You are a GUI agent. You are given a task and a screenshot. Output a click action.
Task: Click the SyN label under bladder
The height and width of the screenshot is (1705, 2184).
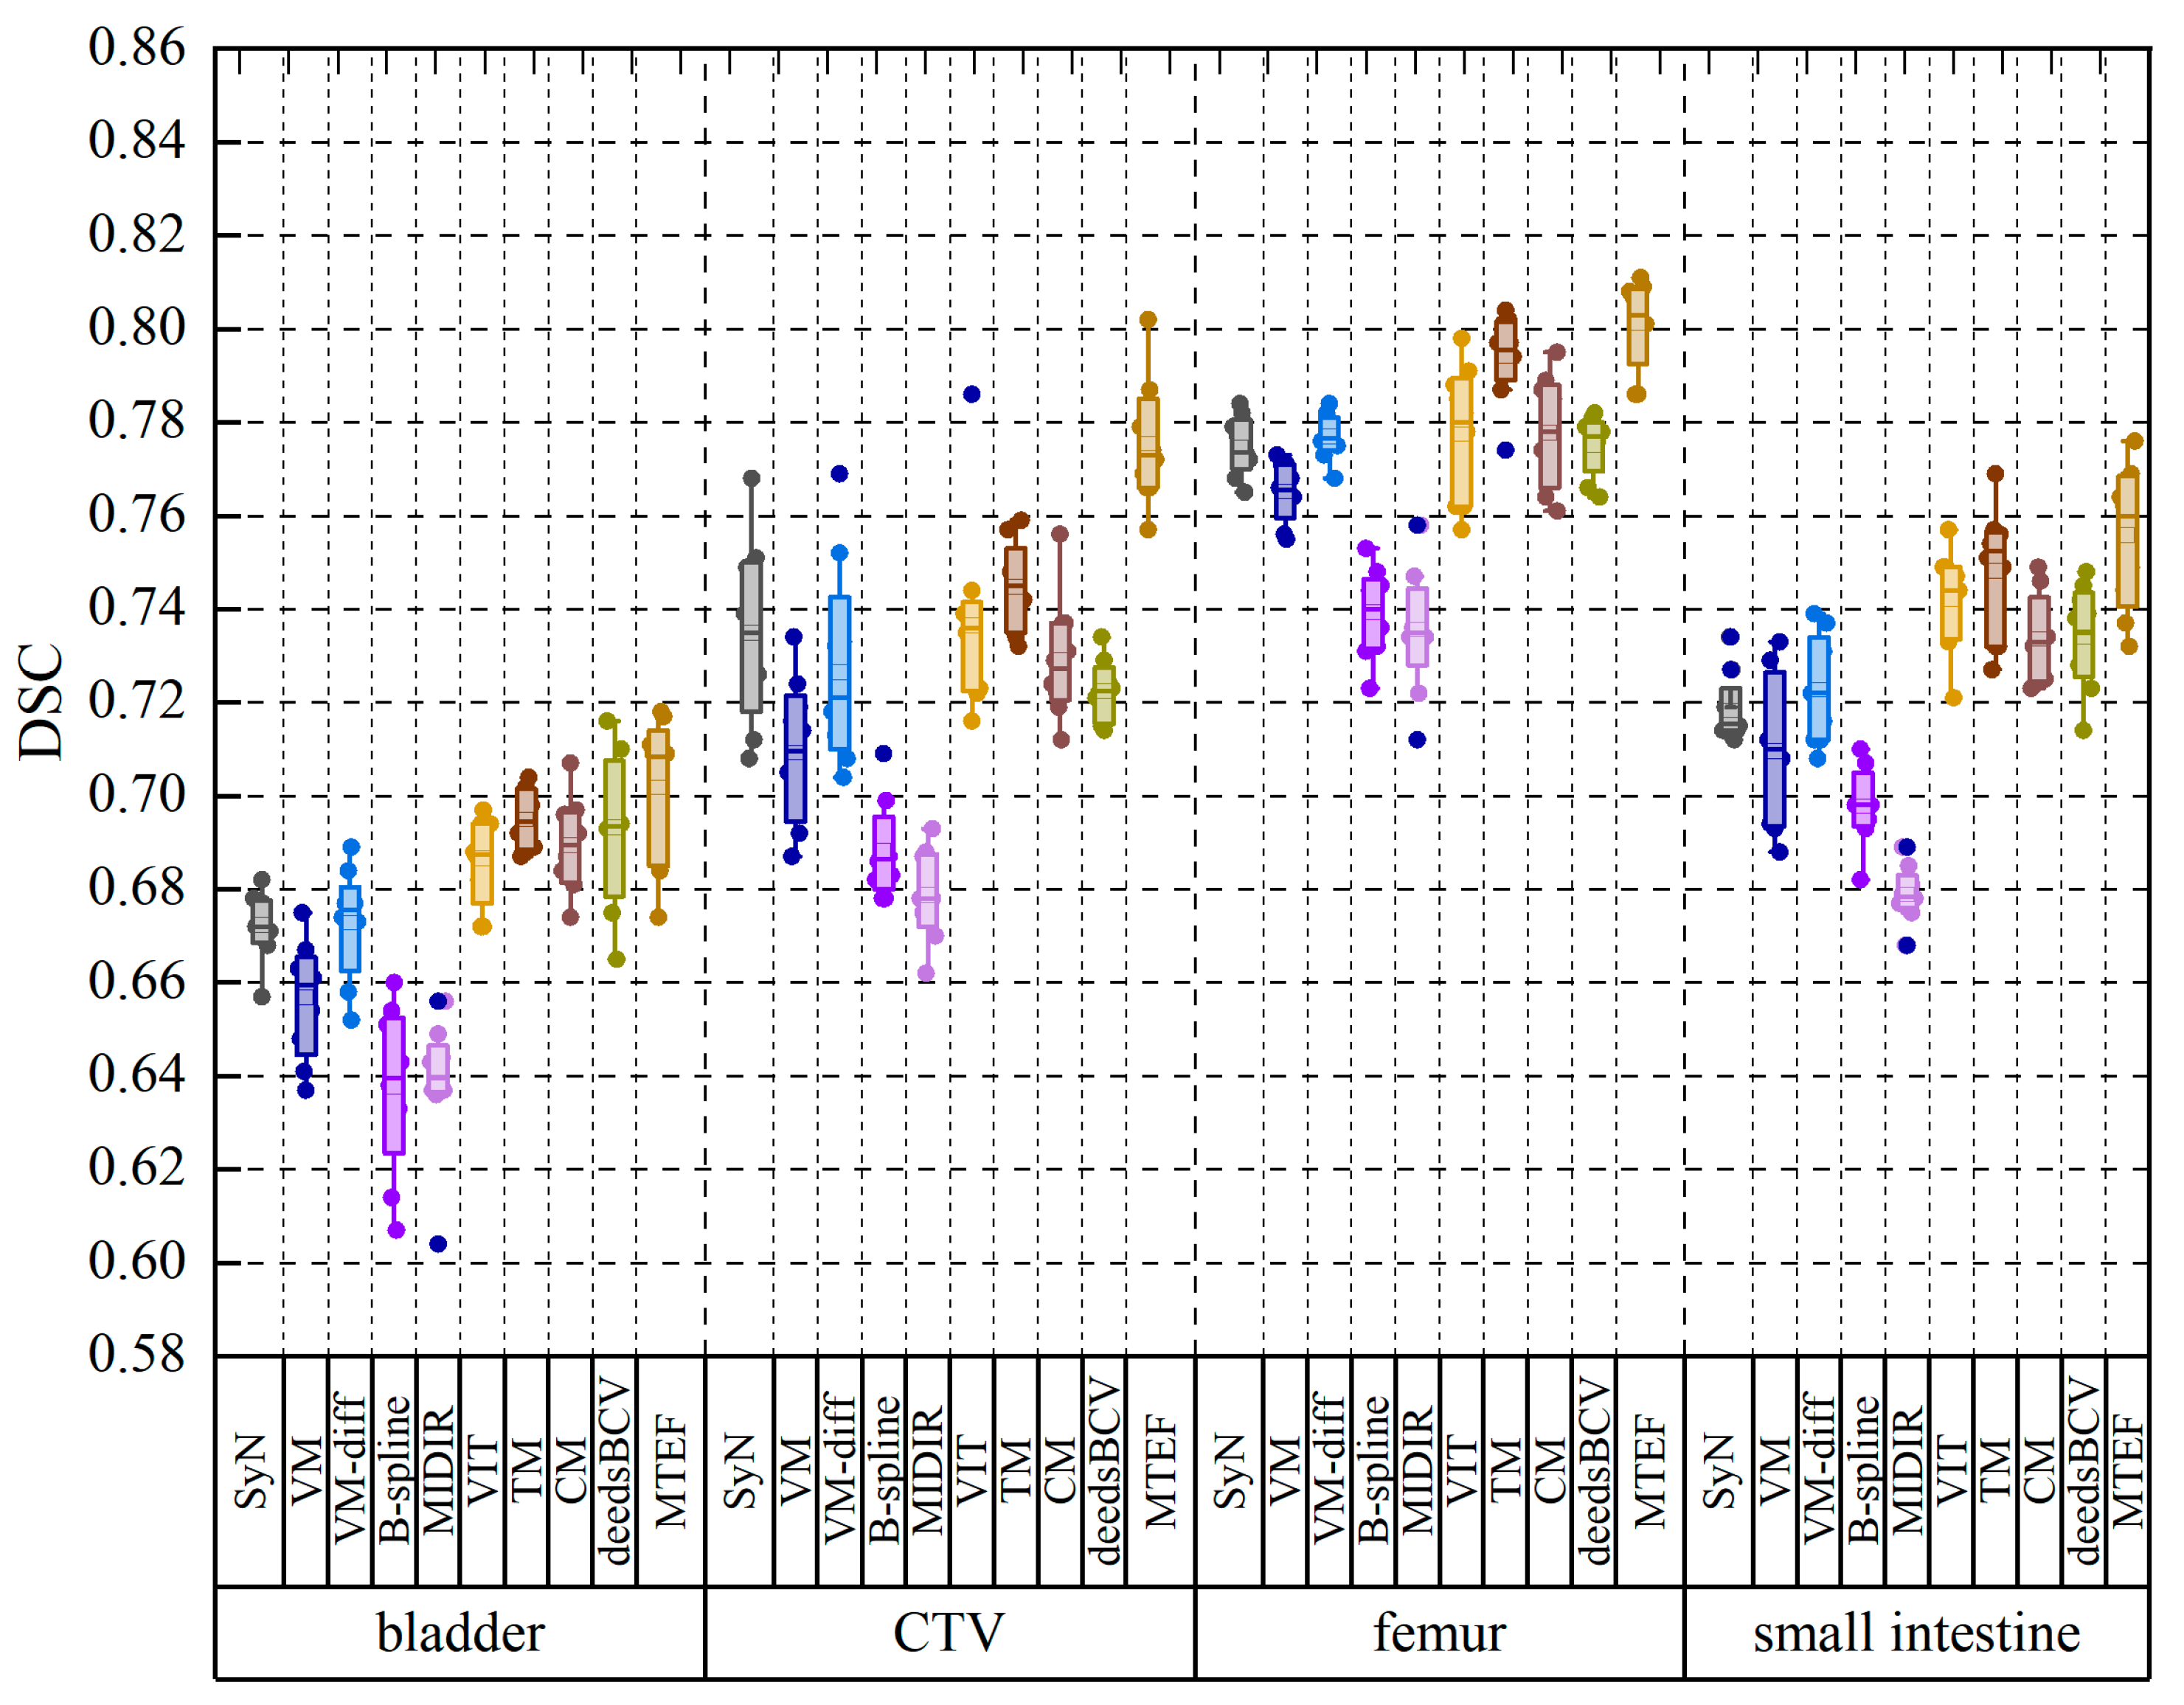[250, 1470]
